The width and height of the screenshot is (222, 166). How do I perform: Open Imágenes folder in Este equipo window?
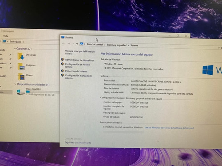click(x=27, y=66)
